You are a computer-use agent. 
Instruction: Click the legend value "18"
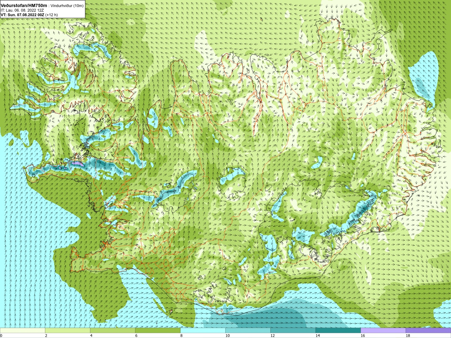click(x=408, y=336)
